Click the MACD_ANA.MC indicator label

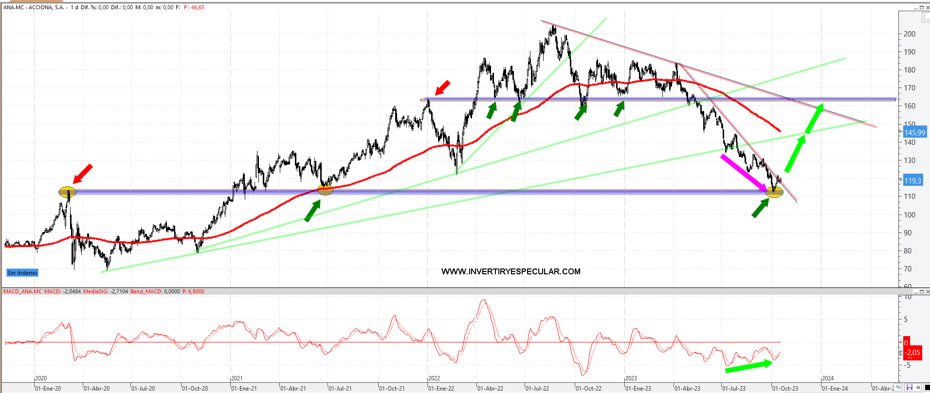tap(22, 291)
